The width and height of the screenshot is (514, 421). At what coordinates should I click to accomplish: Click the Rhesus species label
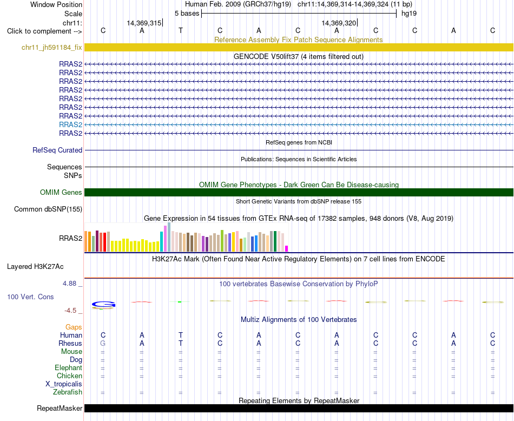(70, 343)
